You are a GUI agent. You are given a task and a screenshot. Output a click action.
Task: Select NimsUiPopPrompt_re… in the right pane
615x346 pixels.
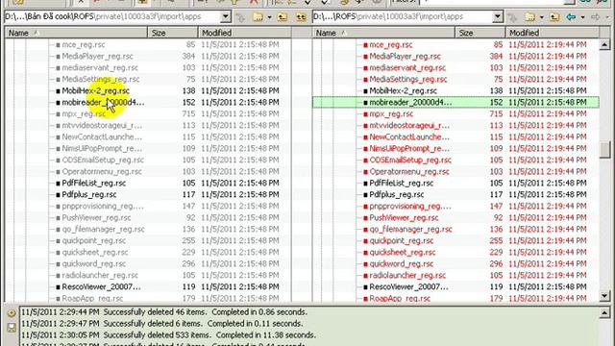coord(409,149)
